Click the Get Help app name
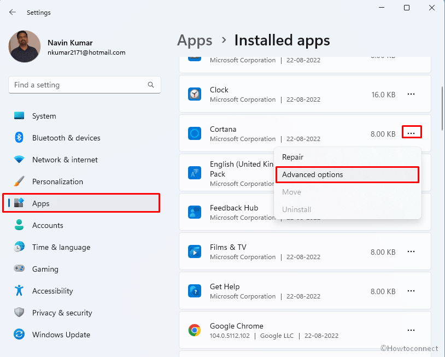 [x=225, y=286]
